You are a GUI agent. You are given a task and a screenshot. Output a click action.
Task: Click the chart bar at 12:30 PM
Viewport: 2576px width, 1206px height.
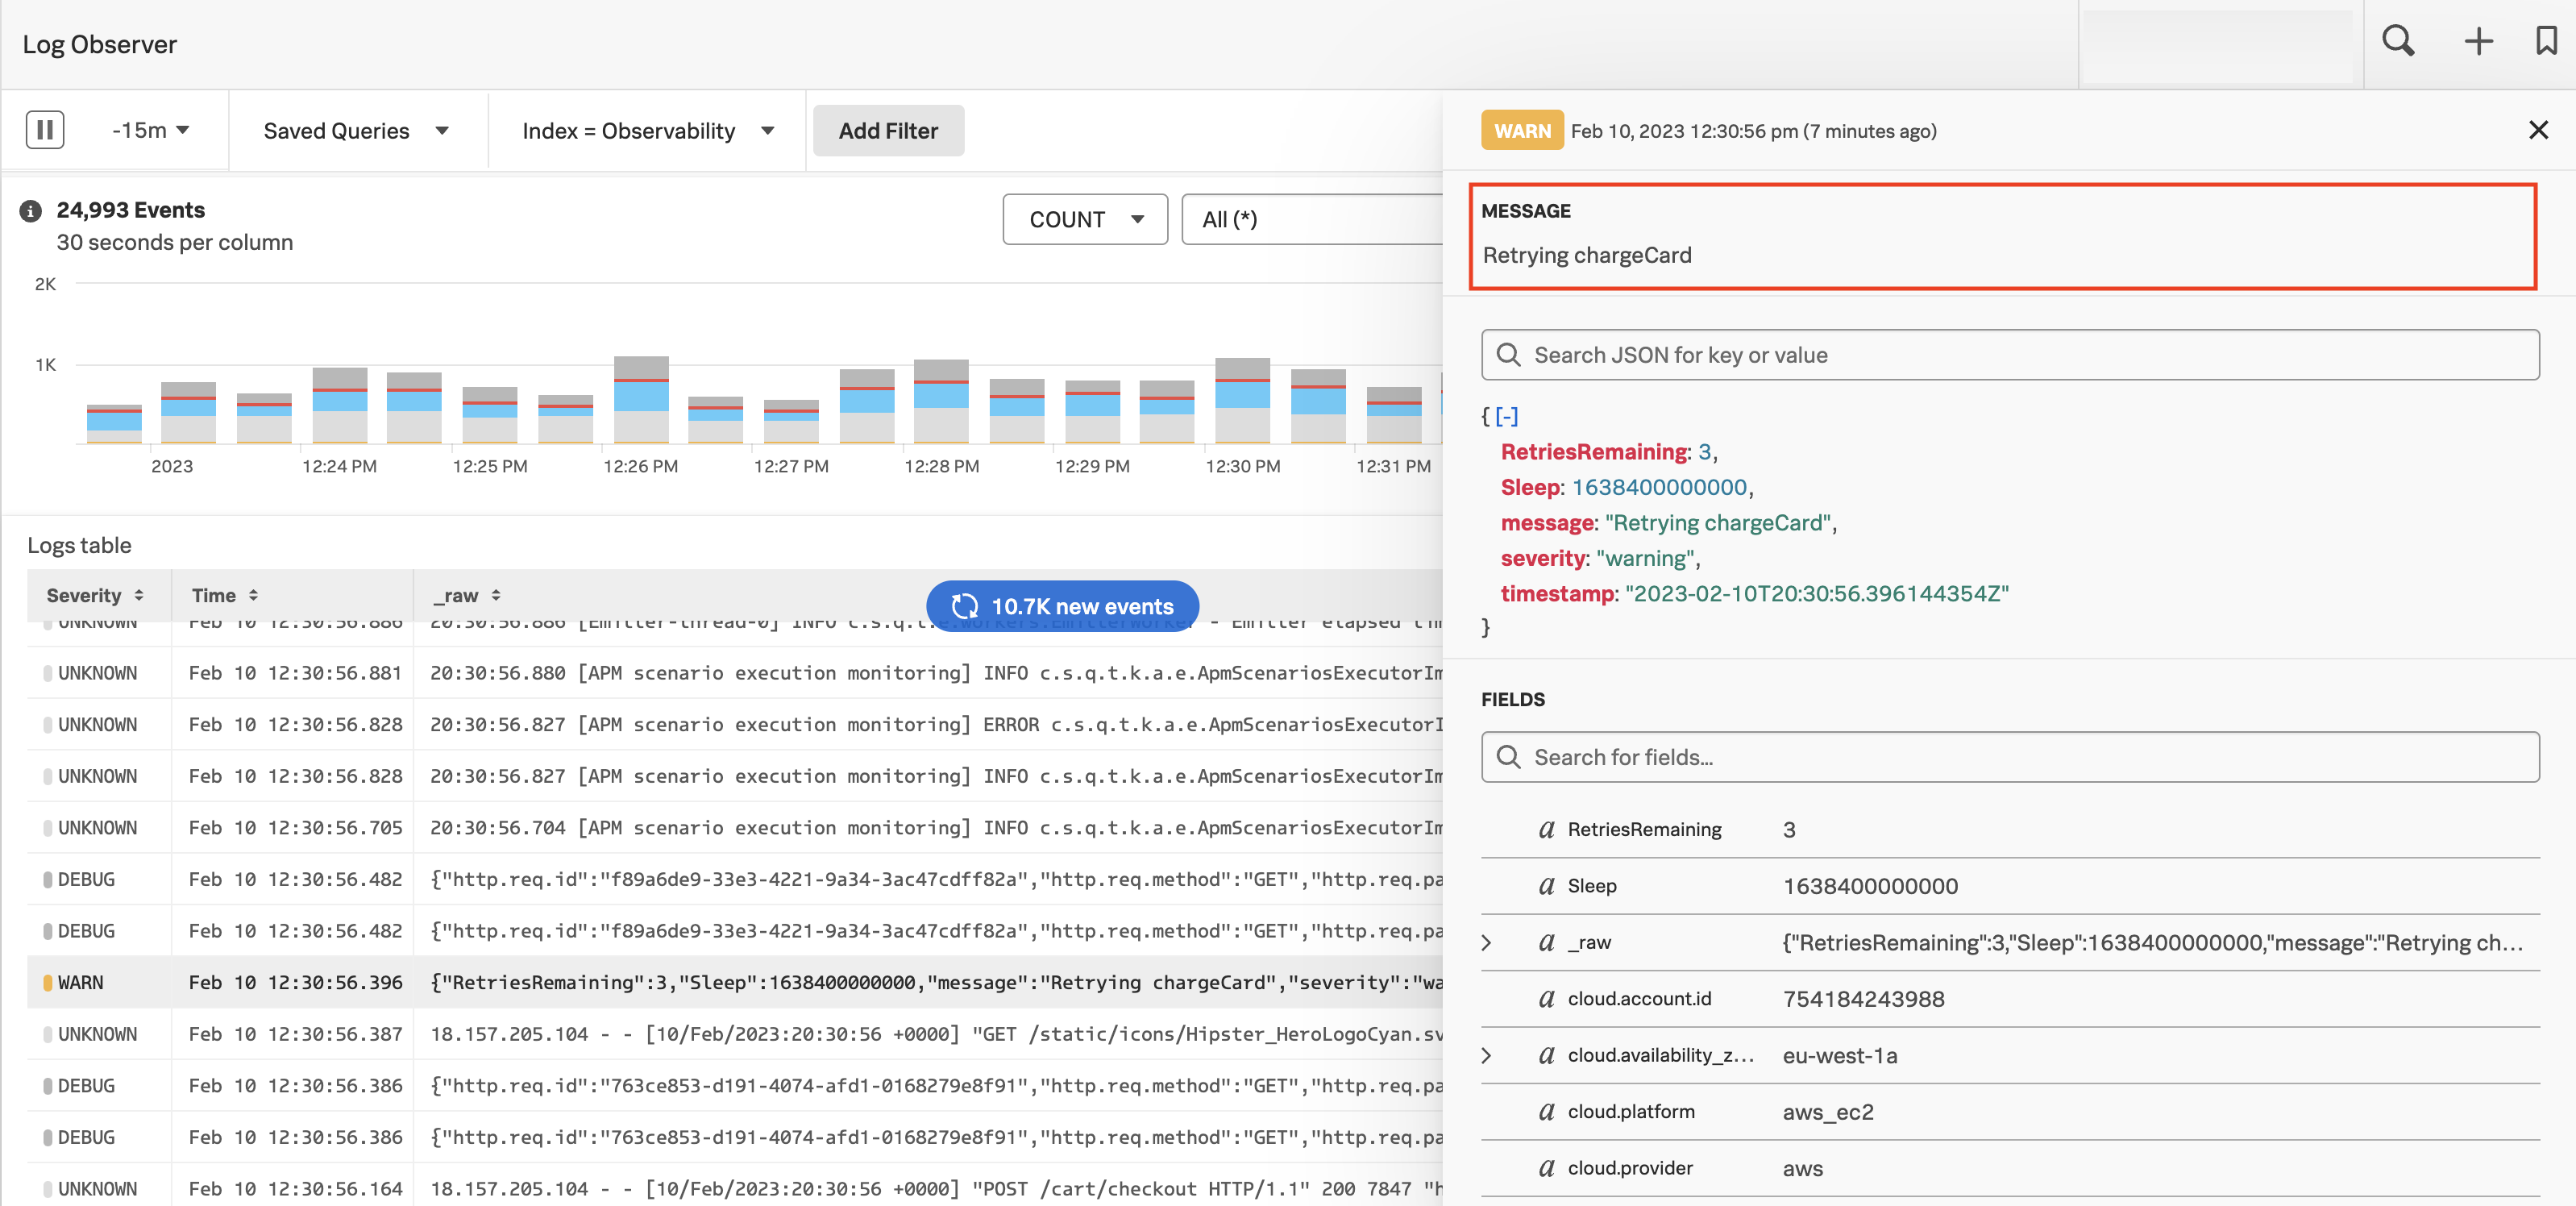(x=1243, y=400)
